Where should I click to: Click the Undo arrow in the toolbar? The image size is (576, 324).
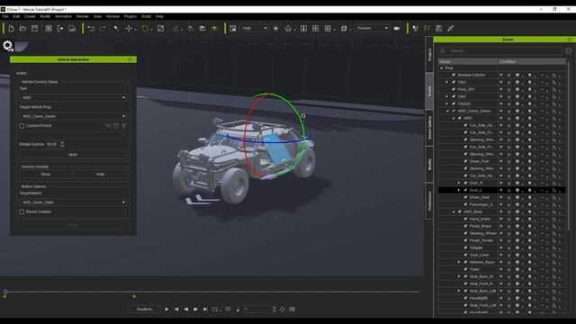(x=91, y=28)
